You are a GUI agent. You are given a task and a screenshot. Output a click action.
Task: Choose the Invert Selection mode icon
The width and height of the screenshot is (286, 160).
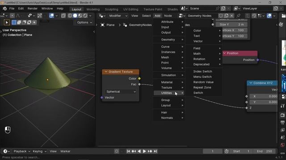point(29,23)
